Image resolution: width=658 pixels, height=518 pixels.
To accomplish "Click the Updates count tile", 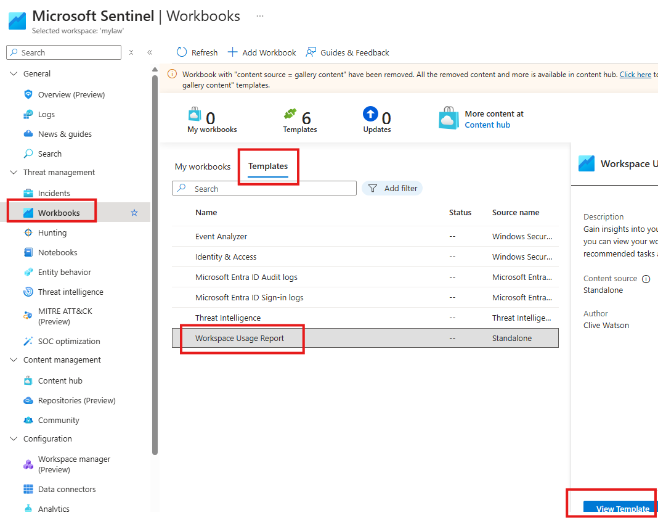I will pyautogui.click(x=377, y=120).
